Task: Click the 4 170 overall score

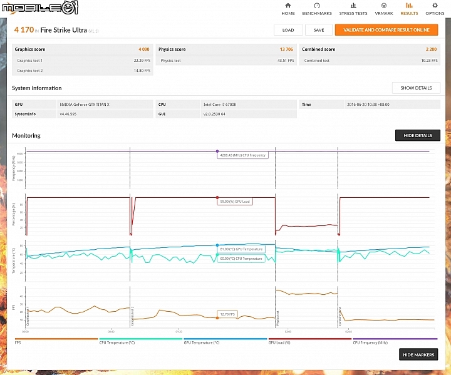Action: click(24, 29)
